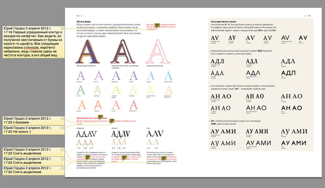Viewport: 325px width, 188px height.
Task: Click the 'Конструктивные связи' heading on right page
Action: tap(224, 22)
